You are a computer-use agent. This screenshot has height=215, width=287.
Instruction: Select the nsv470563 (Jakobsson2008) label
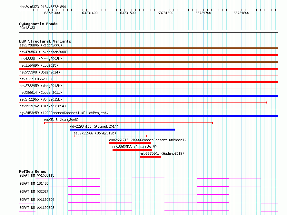44,52
